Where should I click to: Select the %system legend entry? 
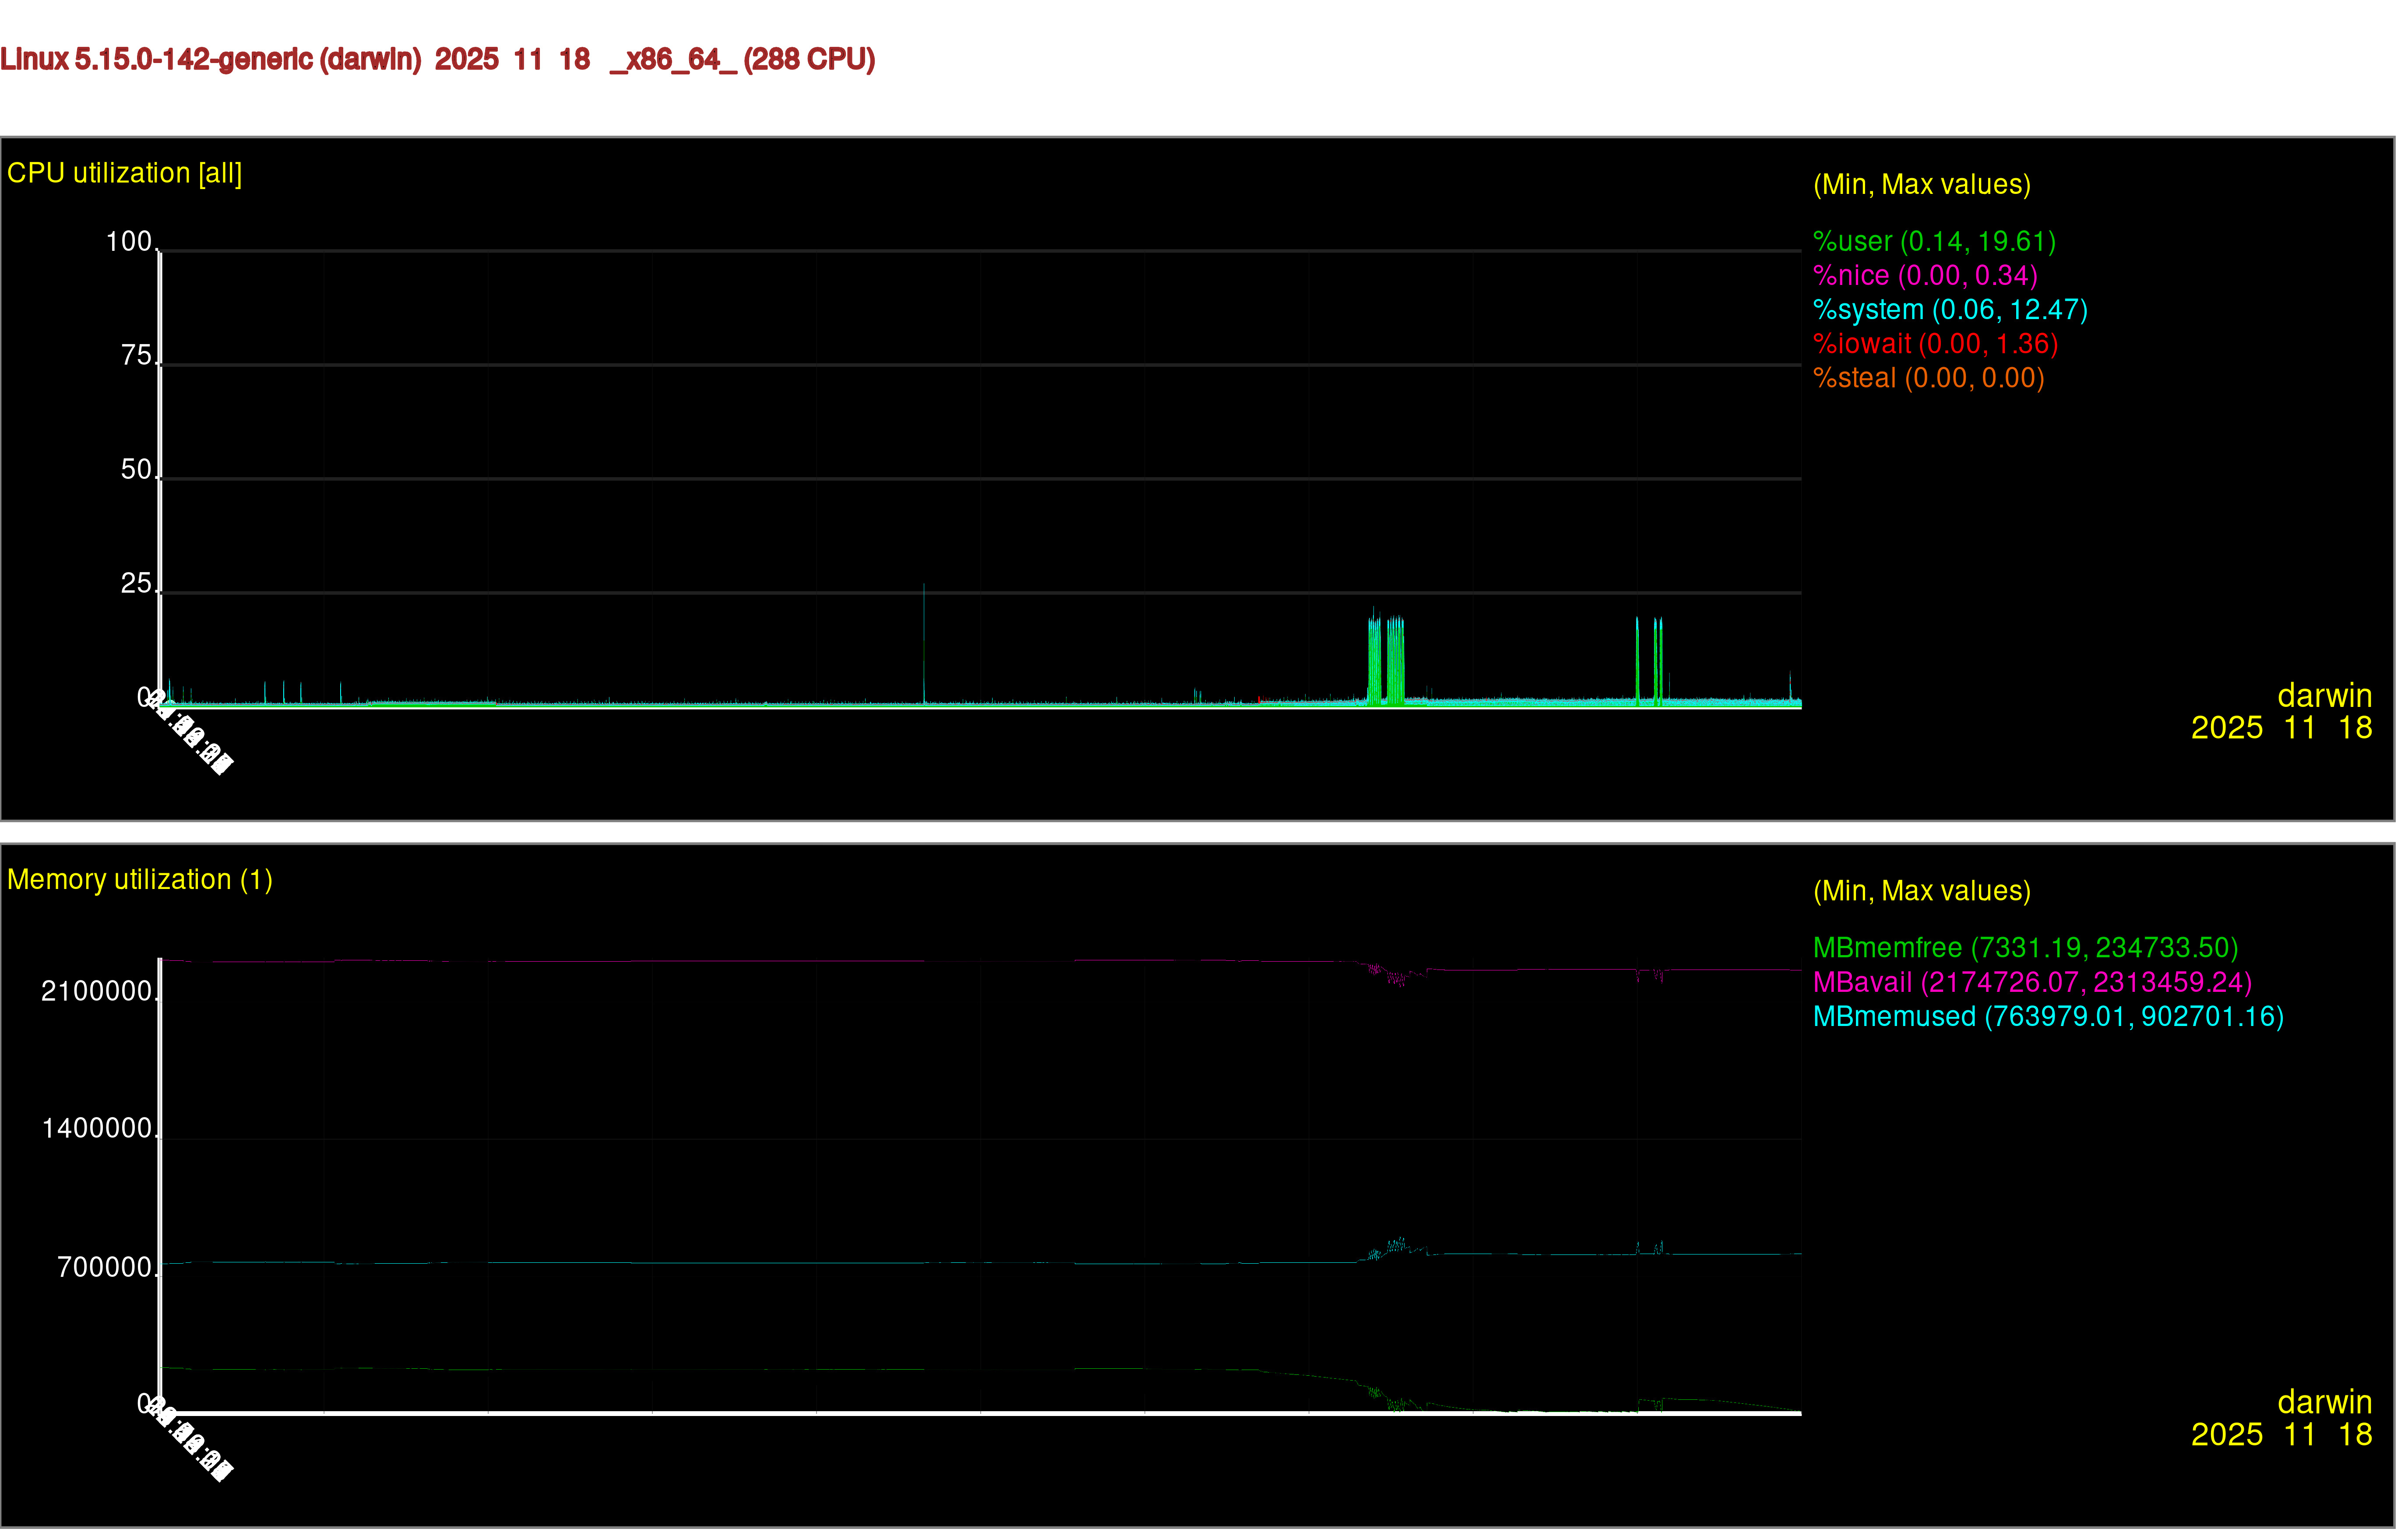tap(1949, 310)
